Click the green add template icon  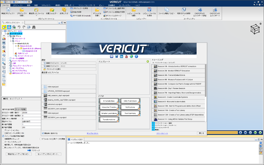147,61
